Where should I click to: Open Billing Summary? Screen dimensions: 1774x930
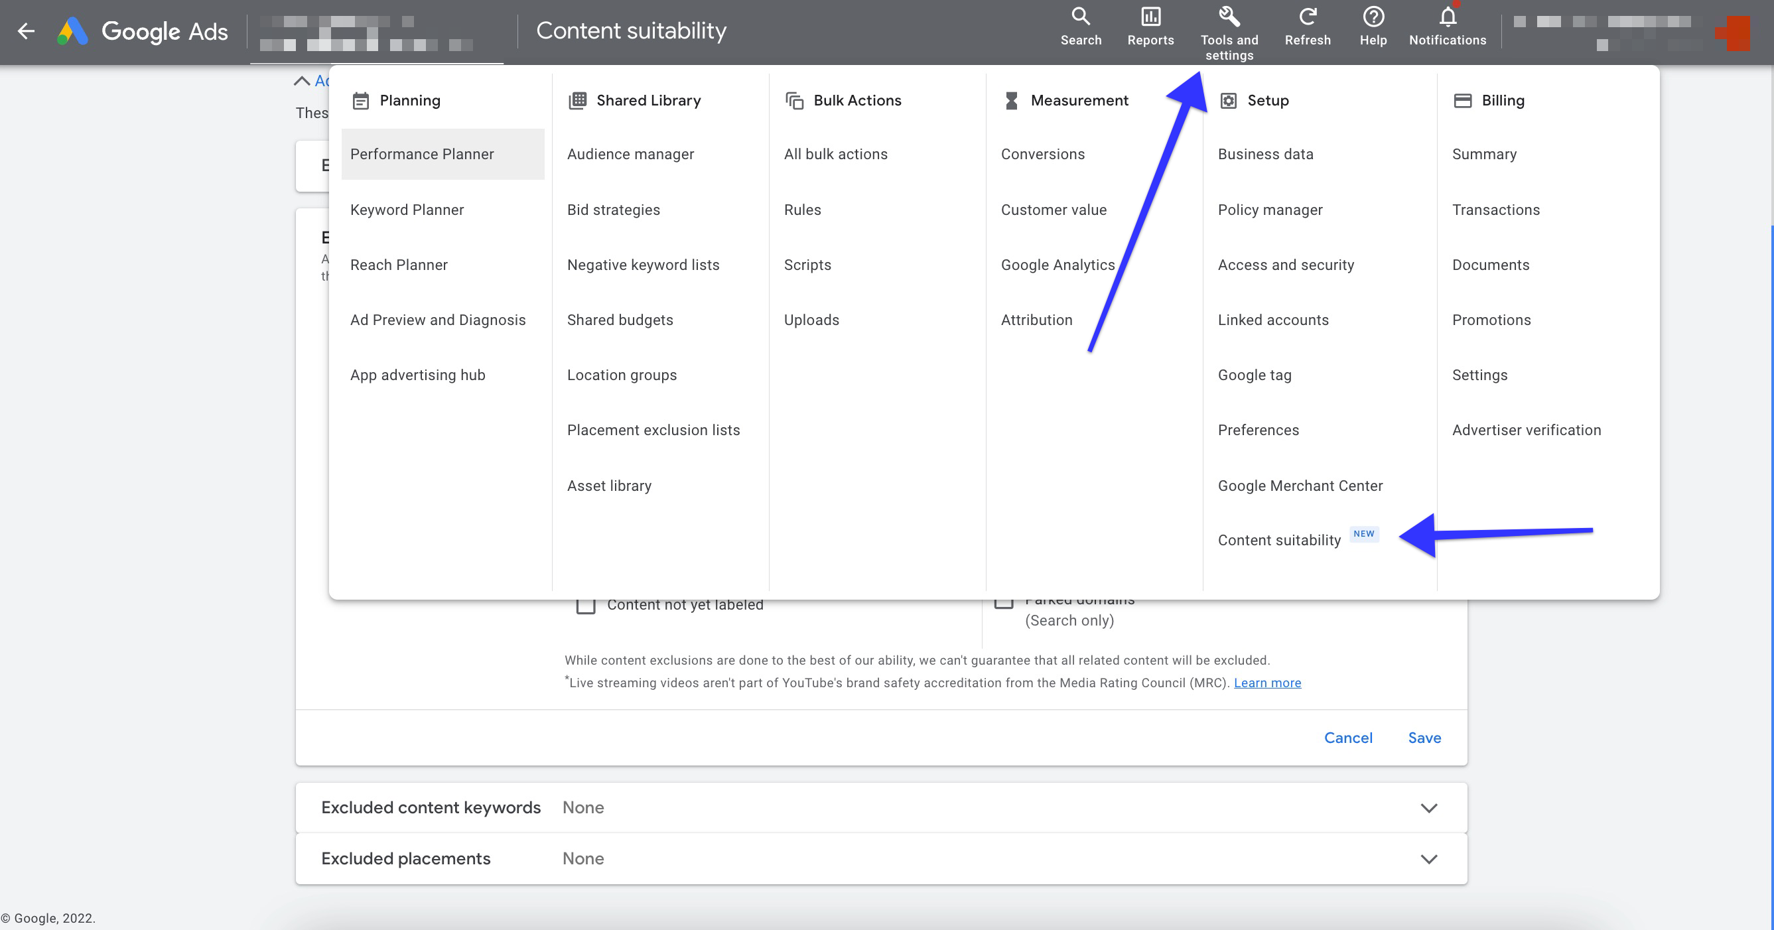[x=1484, y=154]
